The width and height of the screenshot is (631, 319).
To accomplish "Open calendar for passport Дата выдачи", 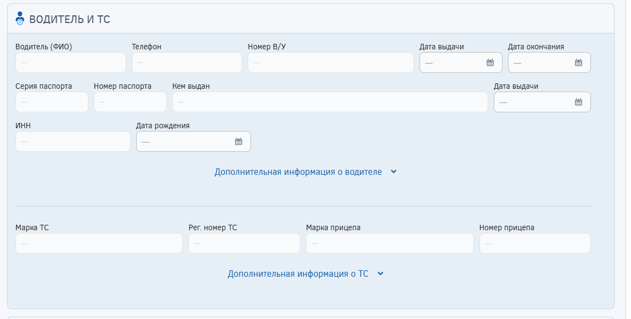I will pyautogui.click(x=578, y=102).
